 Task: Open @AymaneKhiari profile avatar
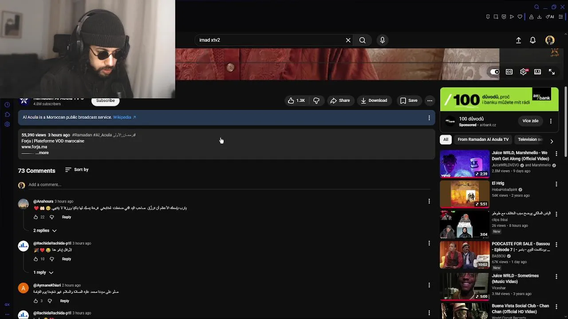click(24, 288)
